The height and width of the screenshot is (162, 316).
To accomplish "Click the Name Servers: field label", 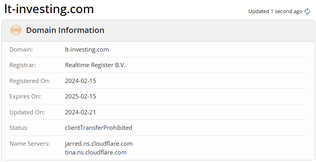I will (30, 143).
